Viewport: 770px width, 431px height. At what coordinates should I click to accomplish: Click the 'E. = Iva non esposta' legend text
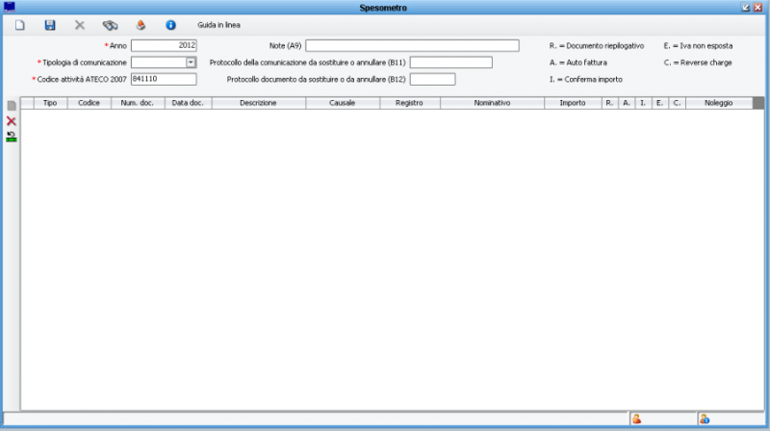pos(698,45)
